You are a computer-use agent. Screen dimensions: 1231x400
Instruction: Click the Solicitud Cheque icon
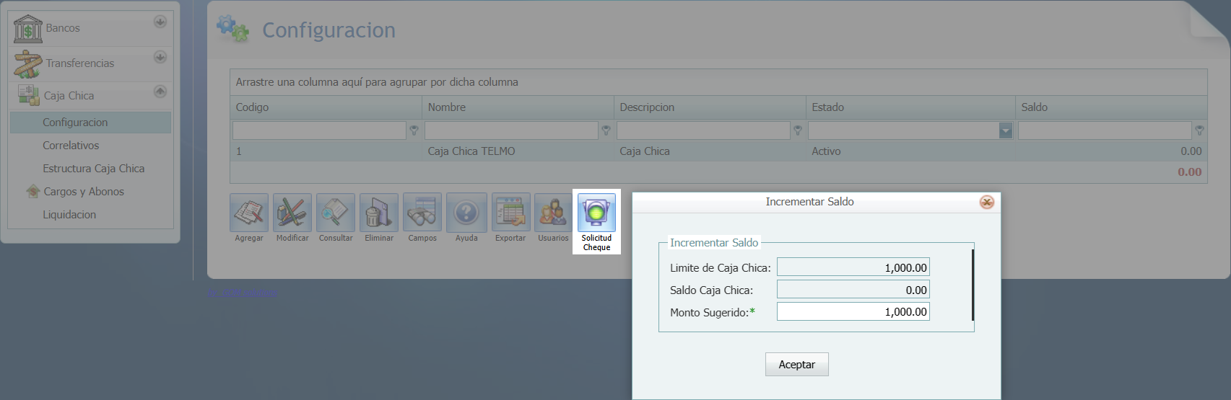[596, 213]
